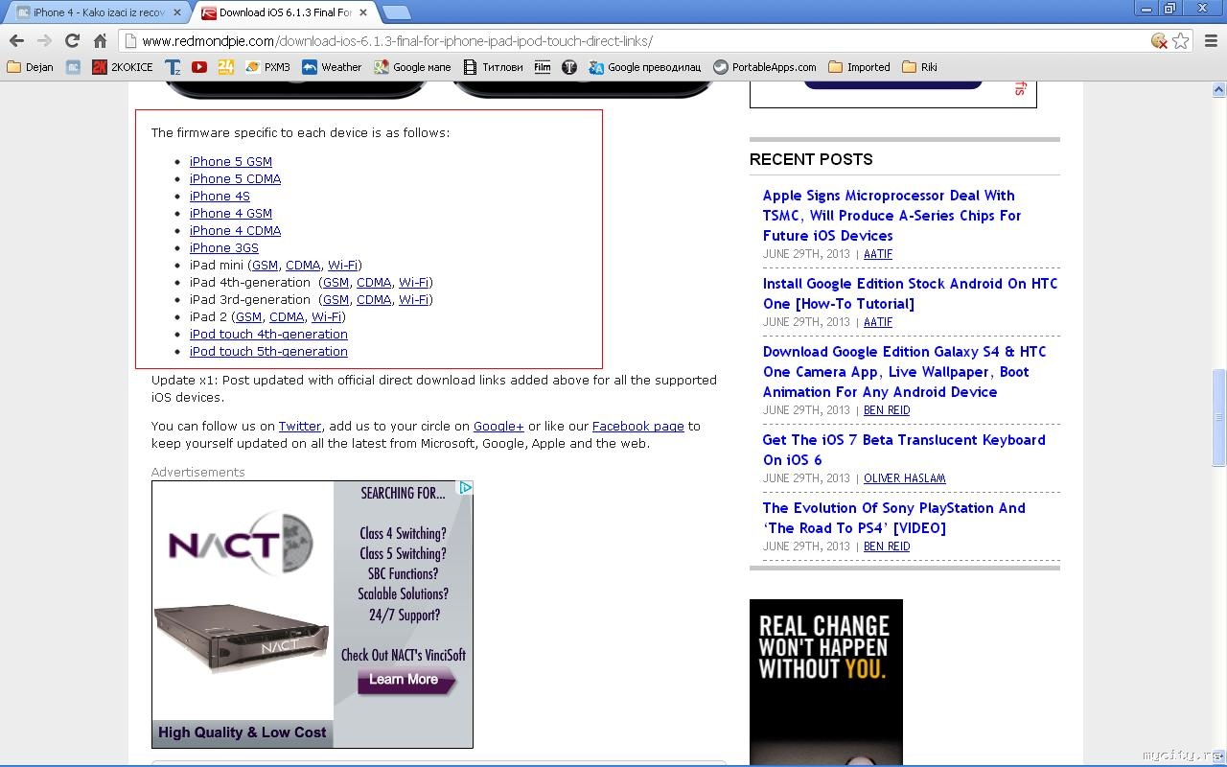
Task: Bookmark this page with the star icon
Action: (1181, 41)
